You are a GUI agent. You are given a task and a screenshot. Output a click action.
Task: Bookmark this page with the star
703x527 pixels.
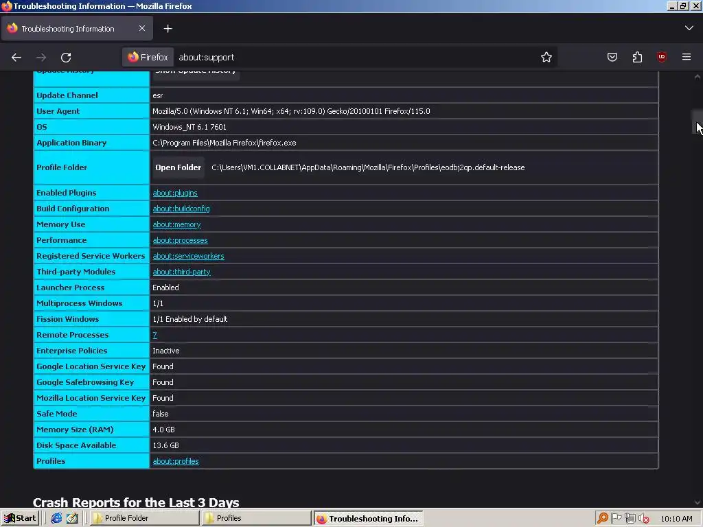pyautogui.click(x=546, y=58)
